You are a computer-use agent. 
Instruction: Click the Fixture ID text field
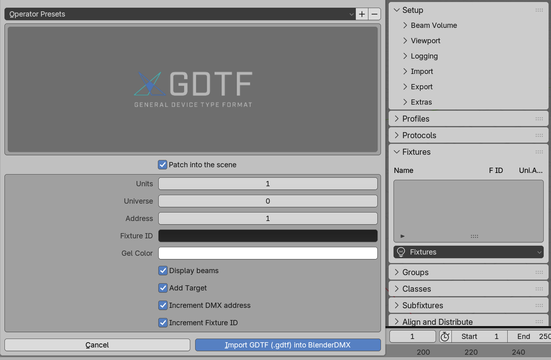point(268,236)
